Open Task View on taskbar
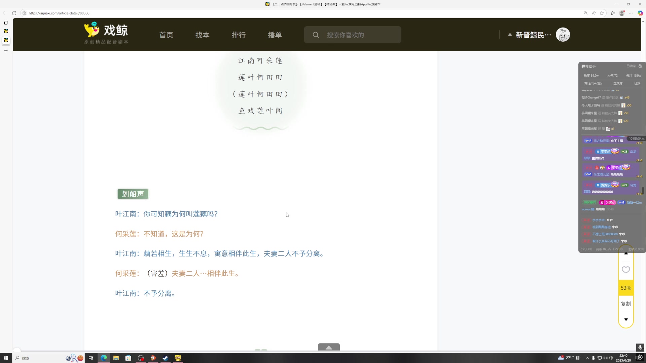This screenshot has height=363, width=646. (x=91, y=358)
